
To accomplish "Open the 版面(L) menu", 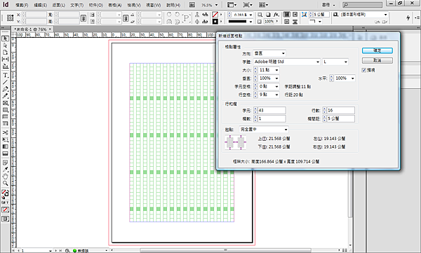I will (59, 5).
